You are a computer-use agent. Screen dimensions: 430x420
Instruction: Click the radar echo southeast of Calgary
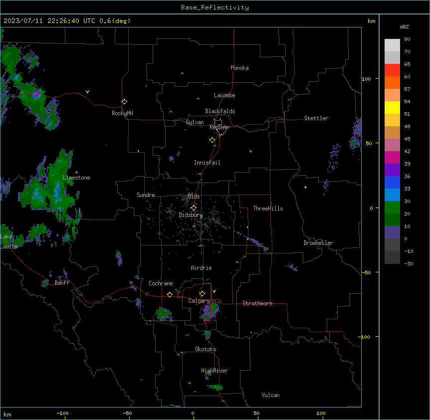[211, 312]
